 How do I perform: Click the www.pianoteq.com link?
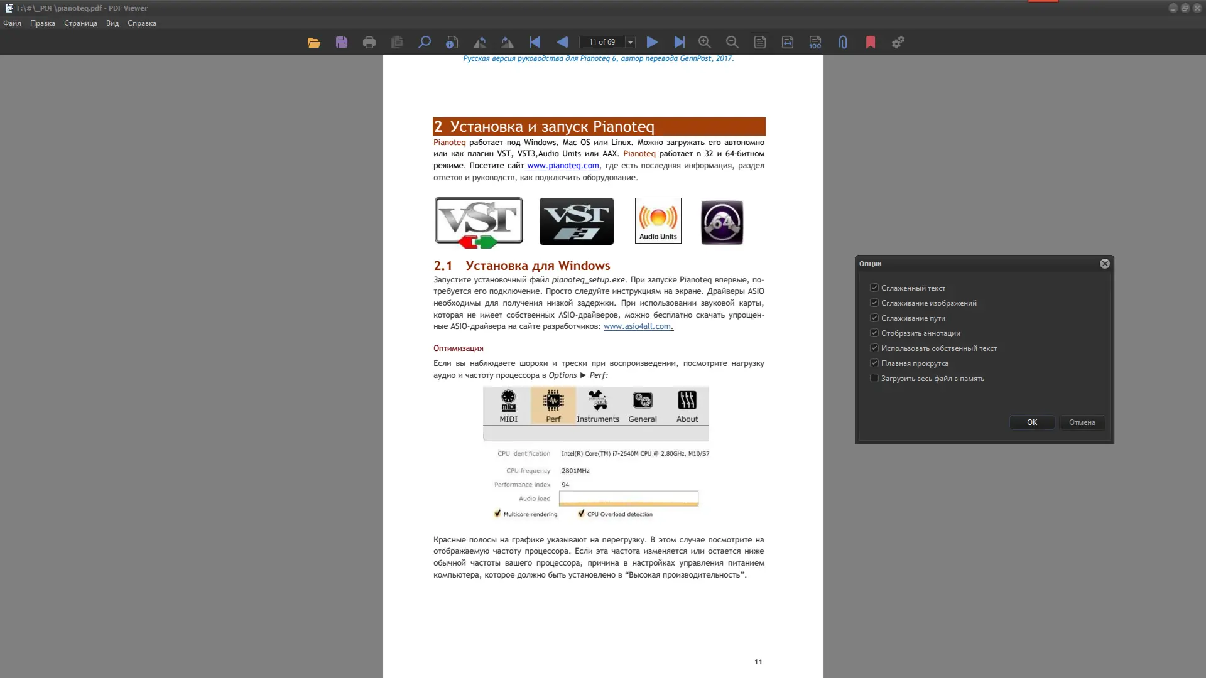563,166
